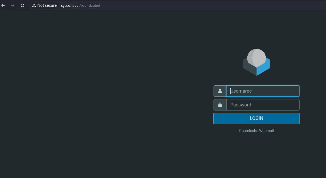The image size is (326, 178).
Task: Click the blue face of the logo cube
Action: click(264, 68)
